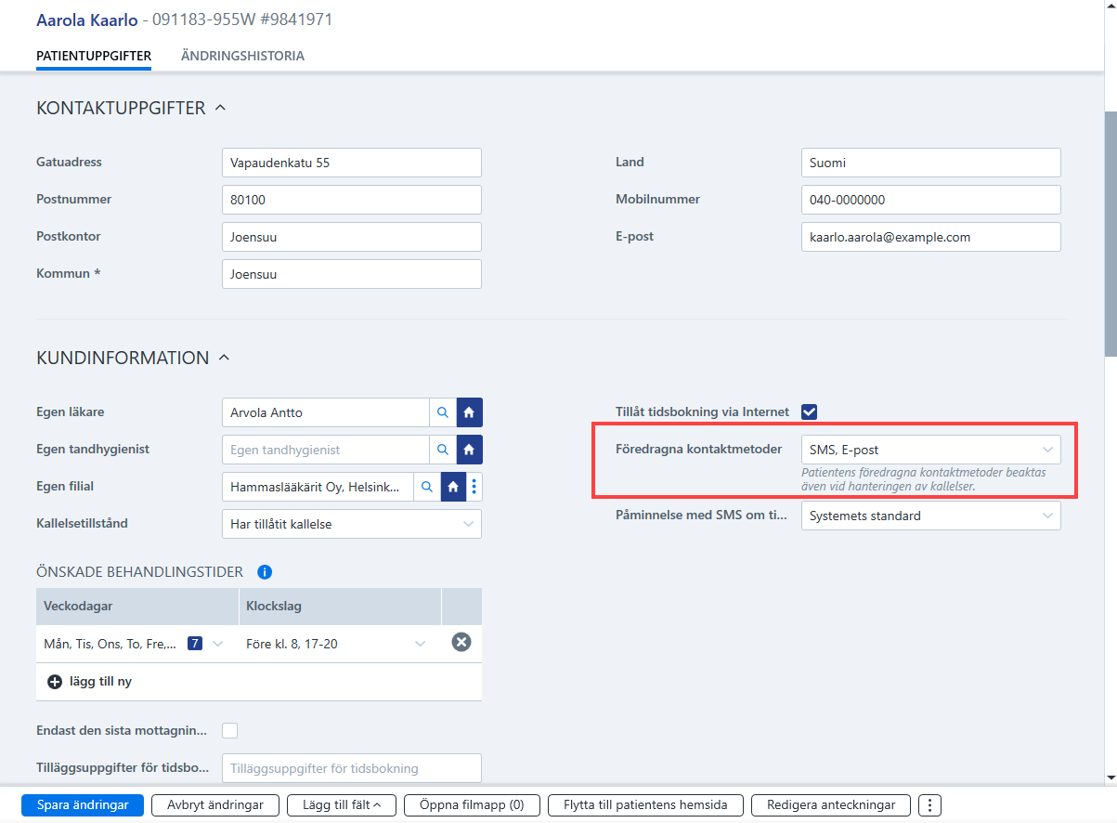The width and height of the screenshot is (1117, 823).
Task: Switch to Ändringshistoria tab
Action: click(242, 56)
